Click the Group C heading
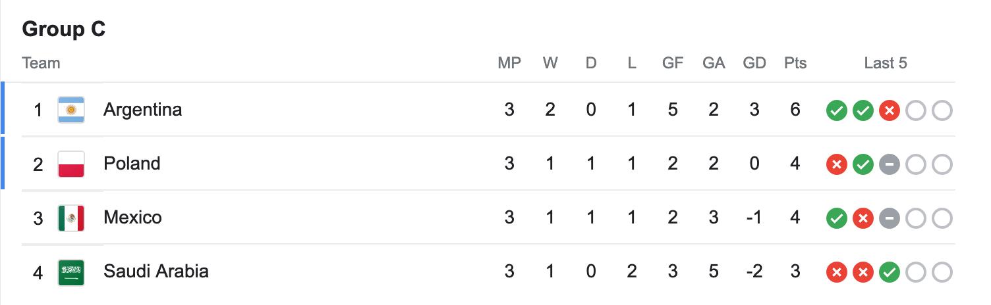 (x=64, y=29)
